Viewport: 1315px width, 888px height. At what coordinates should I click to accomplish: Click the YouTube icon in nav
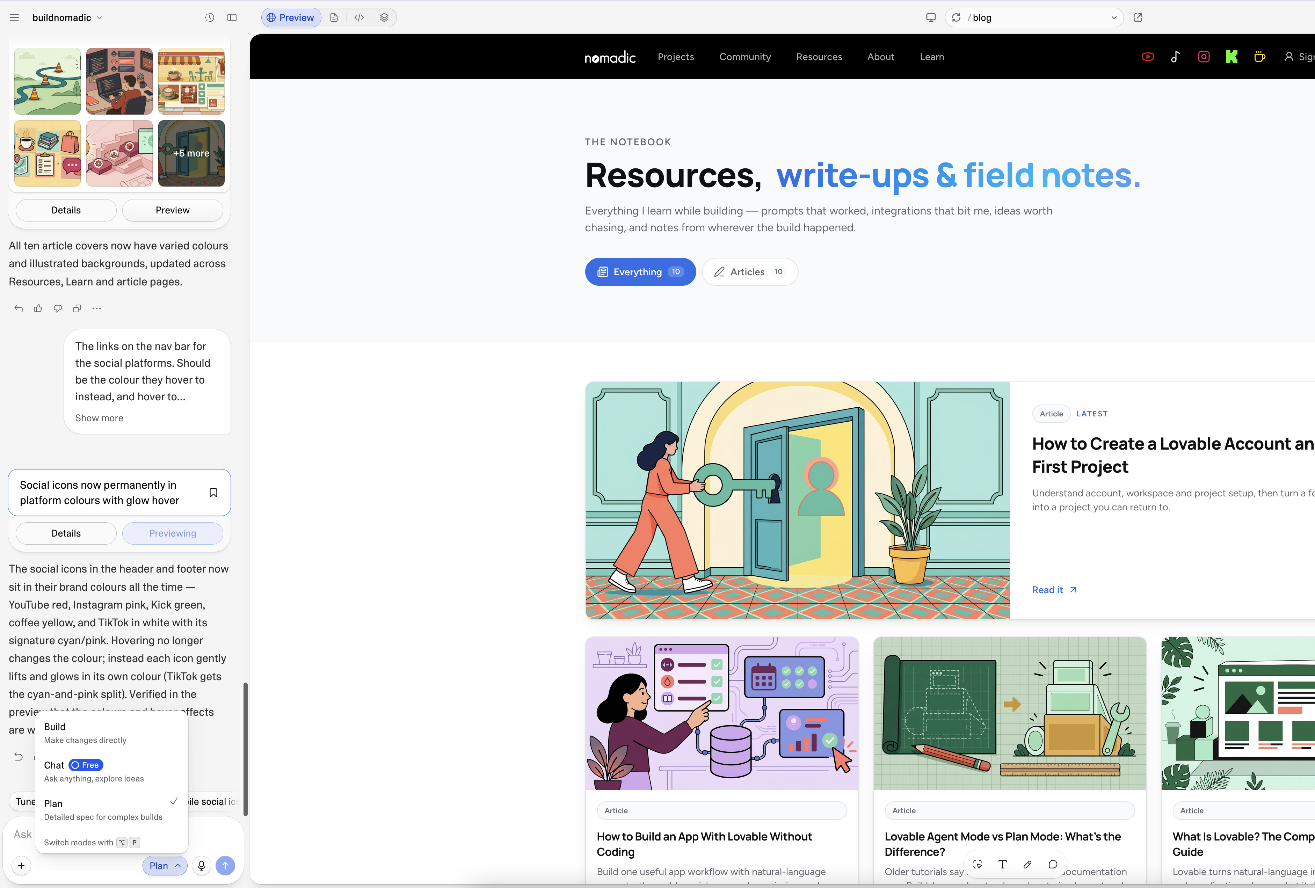click(x=1148, y=57)
